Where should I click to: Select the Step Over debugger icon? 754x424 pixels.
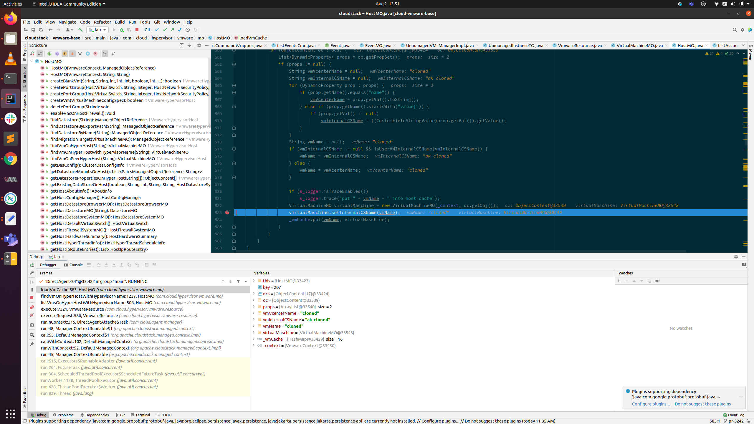pyautogui.click(x=99, y=265)
